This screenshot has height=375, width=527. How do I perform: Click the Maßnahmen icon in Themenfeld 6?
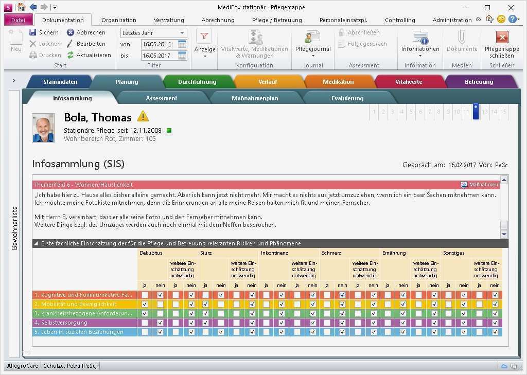click(x=464, y=185)
